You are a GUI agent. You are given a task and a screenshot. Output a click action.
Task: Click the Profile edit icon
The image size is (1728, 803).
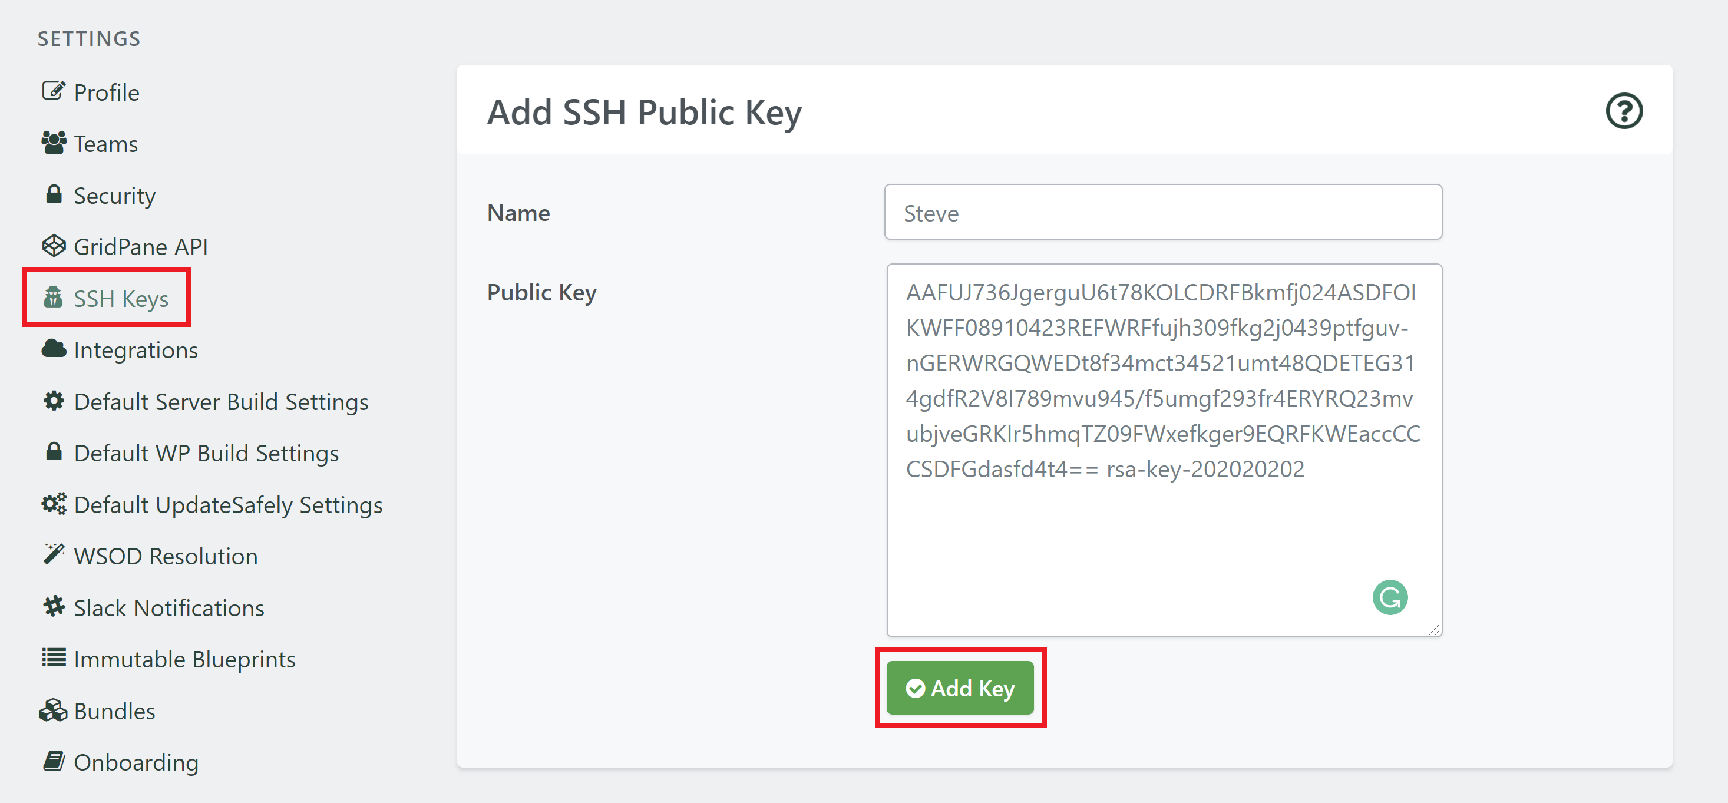pos(54,91)
